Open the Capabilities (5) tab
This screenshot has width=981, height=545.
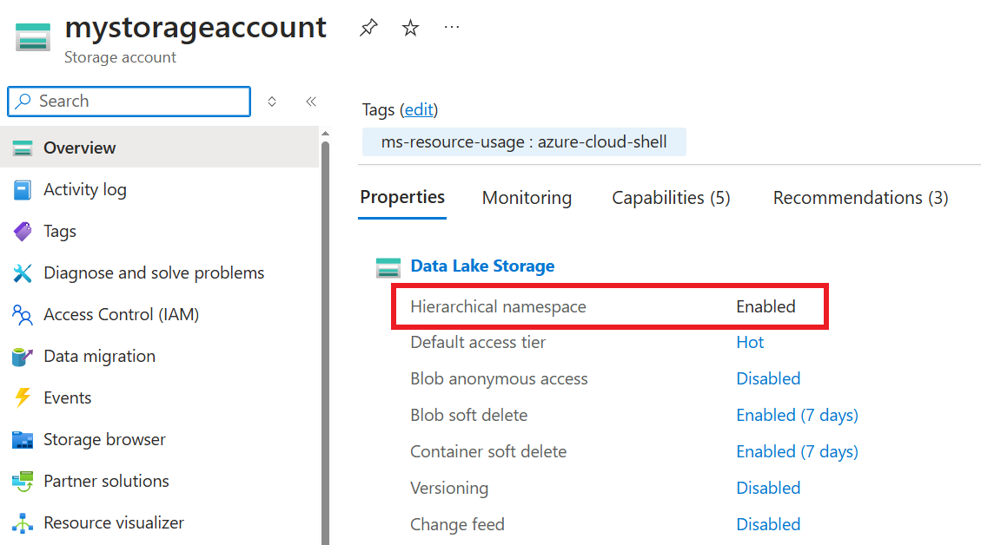(670, 197)
